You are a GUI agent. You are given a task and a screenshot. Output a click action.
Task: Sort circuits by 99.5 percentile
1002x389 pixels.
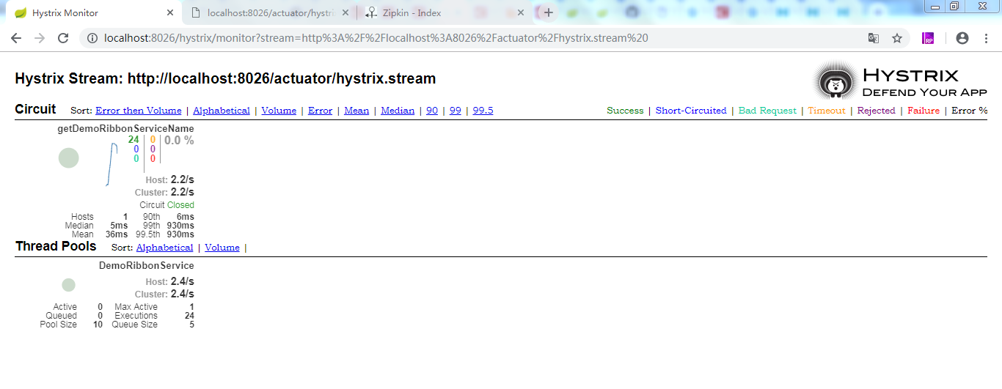(x=483, y=111)
